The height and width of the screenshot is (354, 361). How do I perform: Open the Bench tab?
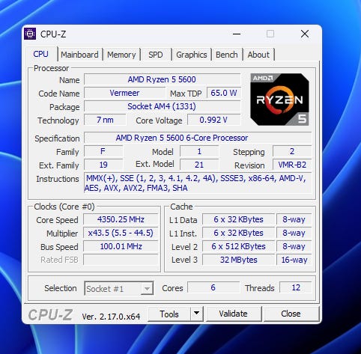coord(227,55)
